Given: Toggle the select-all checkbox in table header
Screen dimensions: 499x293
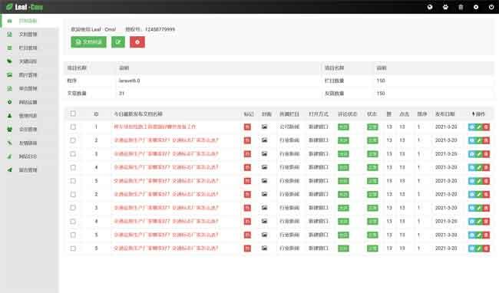Looking at the screenshot, I should click(73, 114).
